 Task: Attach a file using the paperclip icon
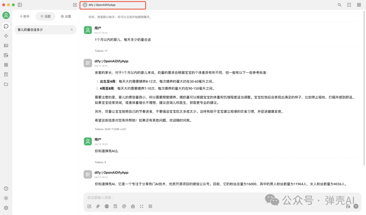[x=98, y=207]
